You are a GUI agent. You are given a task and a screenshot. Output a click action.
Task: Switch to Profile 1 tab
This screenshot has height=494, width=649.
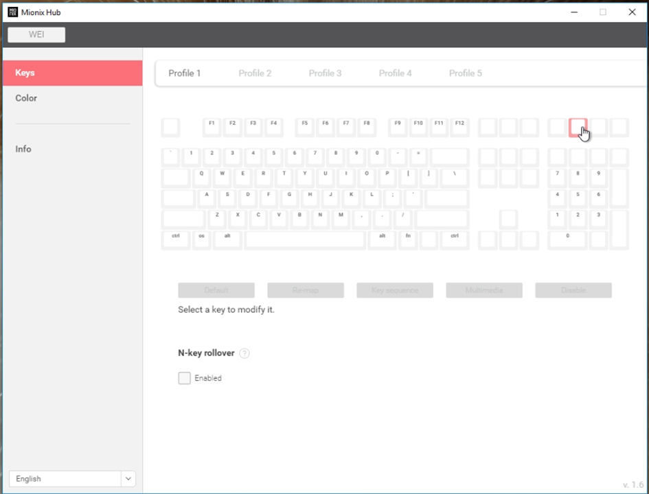[185, 73]
